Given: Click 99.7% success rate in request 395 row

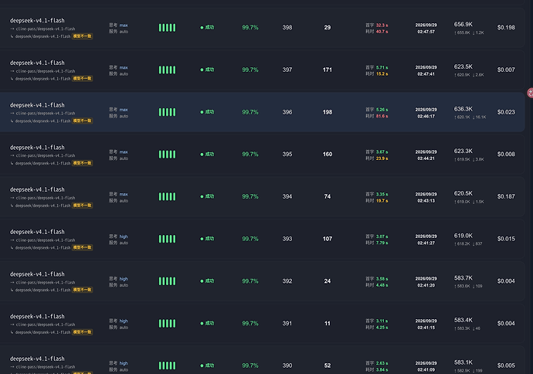Looking at the screenshot, I should (250, 155).
